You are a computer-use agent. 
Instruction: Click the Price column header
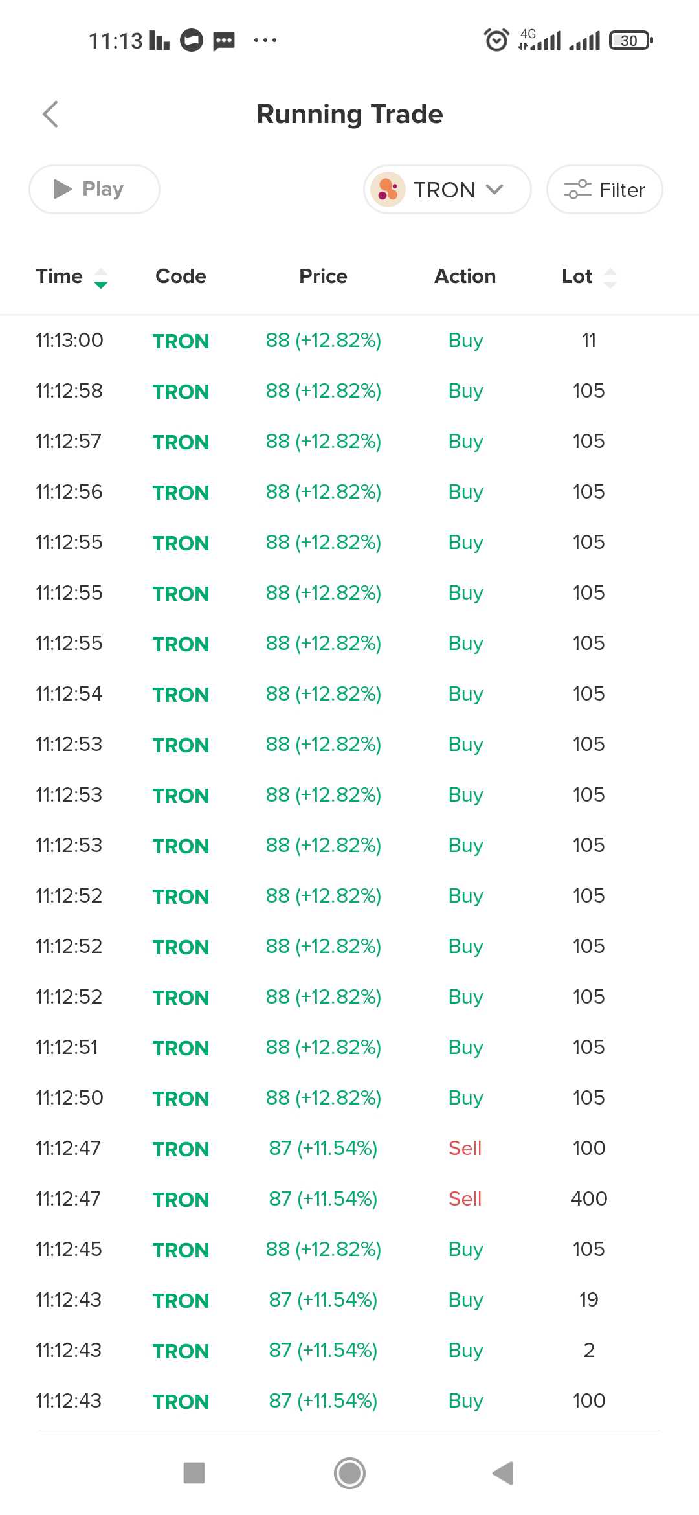coord(323,276)
